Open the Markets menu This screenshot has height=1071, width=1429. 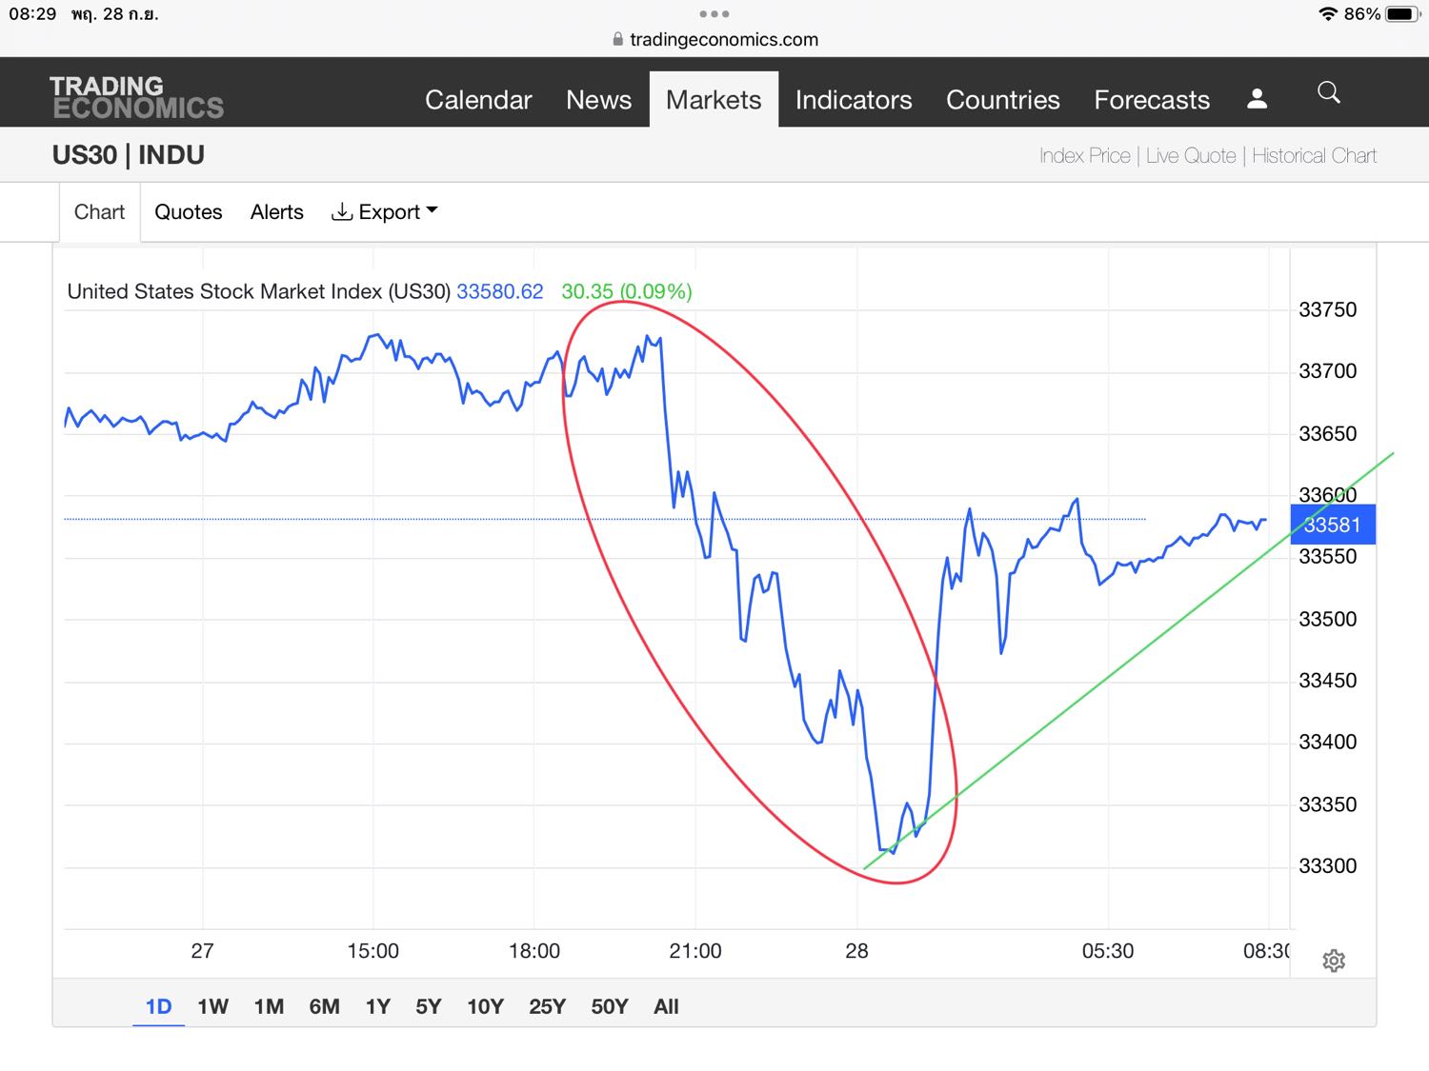click(714, 100)
